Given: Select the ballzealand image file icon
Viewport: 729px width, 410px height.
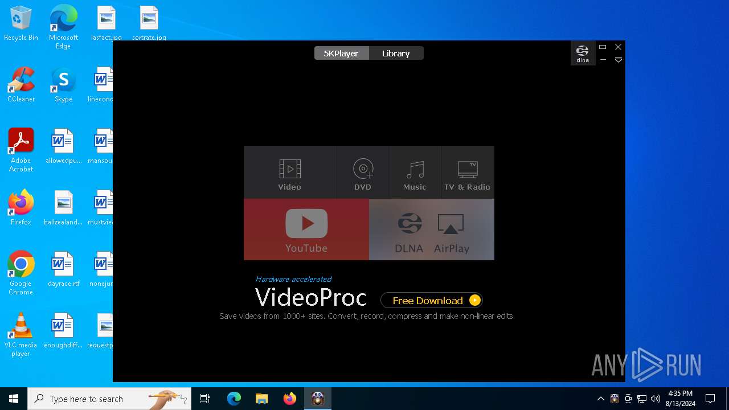Looking at the screenshot, I should point(63,208).
